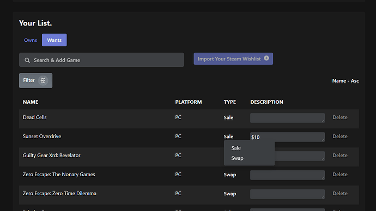This screenshot has width=376, height=211.
Task: Open type dropdown for Zero Escape: Zero Time Dilemma
Action: [230, 194]
